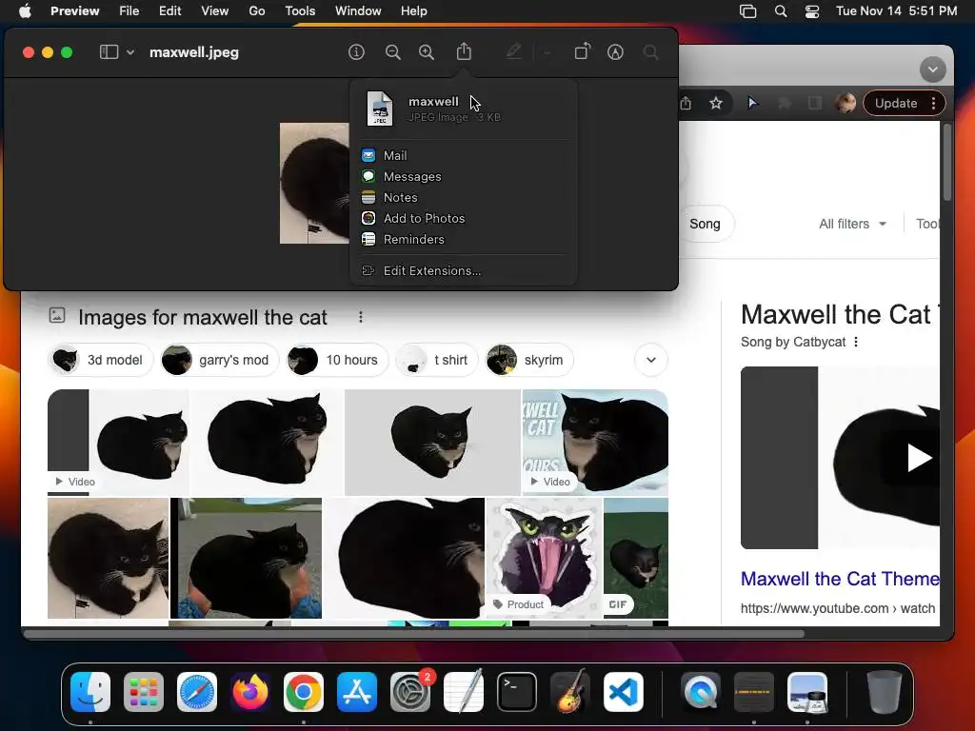
Task: Select the 3d model image chip
Action: pyautogui.click(x=100, y=360)
